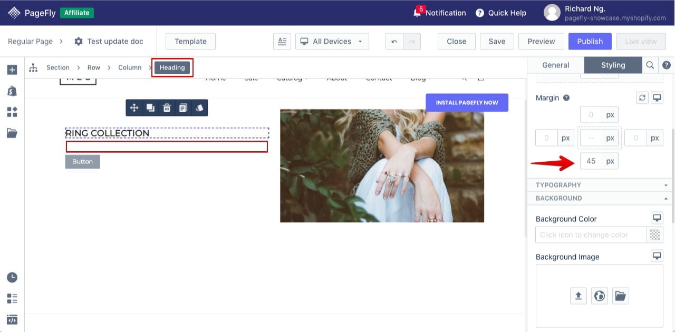Viewport: 675px width, 332px height.
Task: Upload a background image with upload icon
Action: click(x=578, y=296)
